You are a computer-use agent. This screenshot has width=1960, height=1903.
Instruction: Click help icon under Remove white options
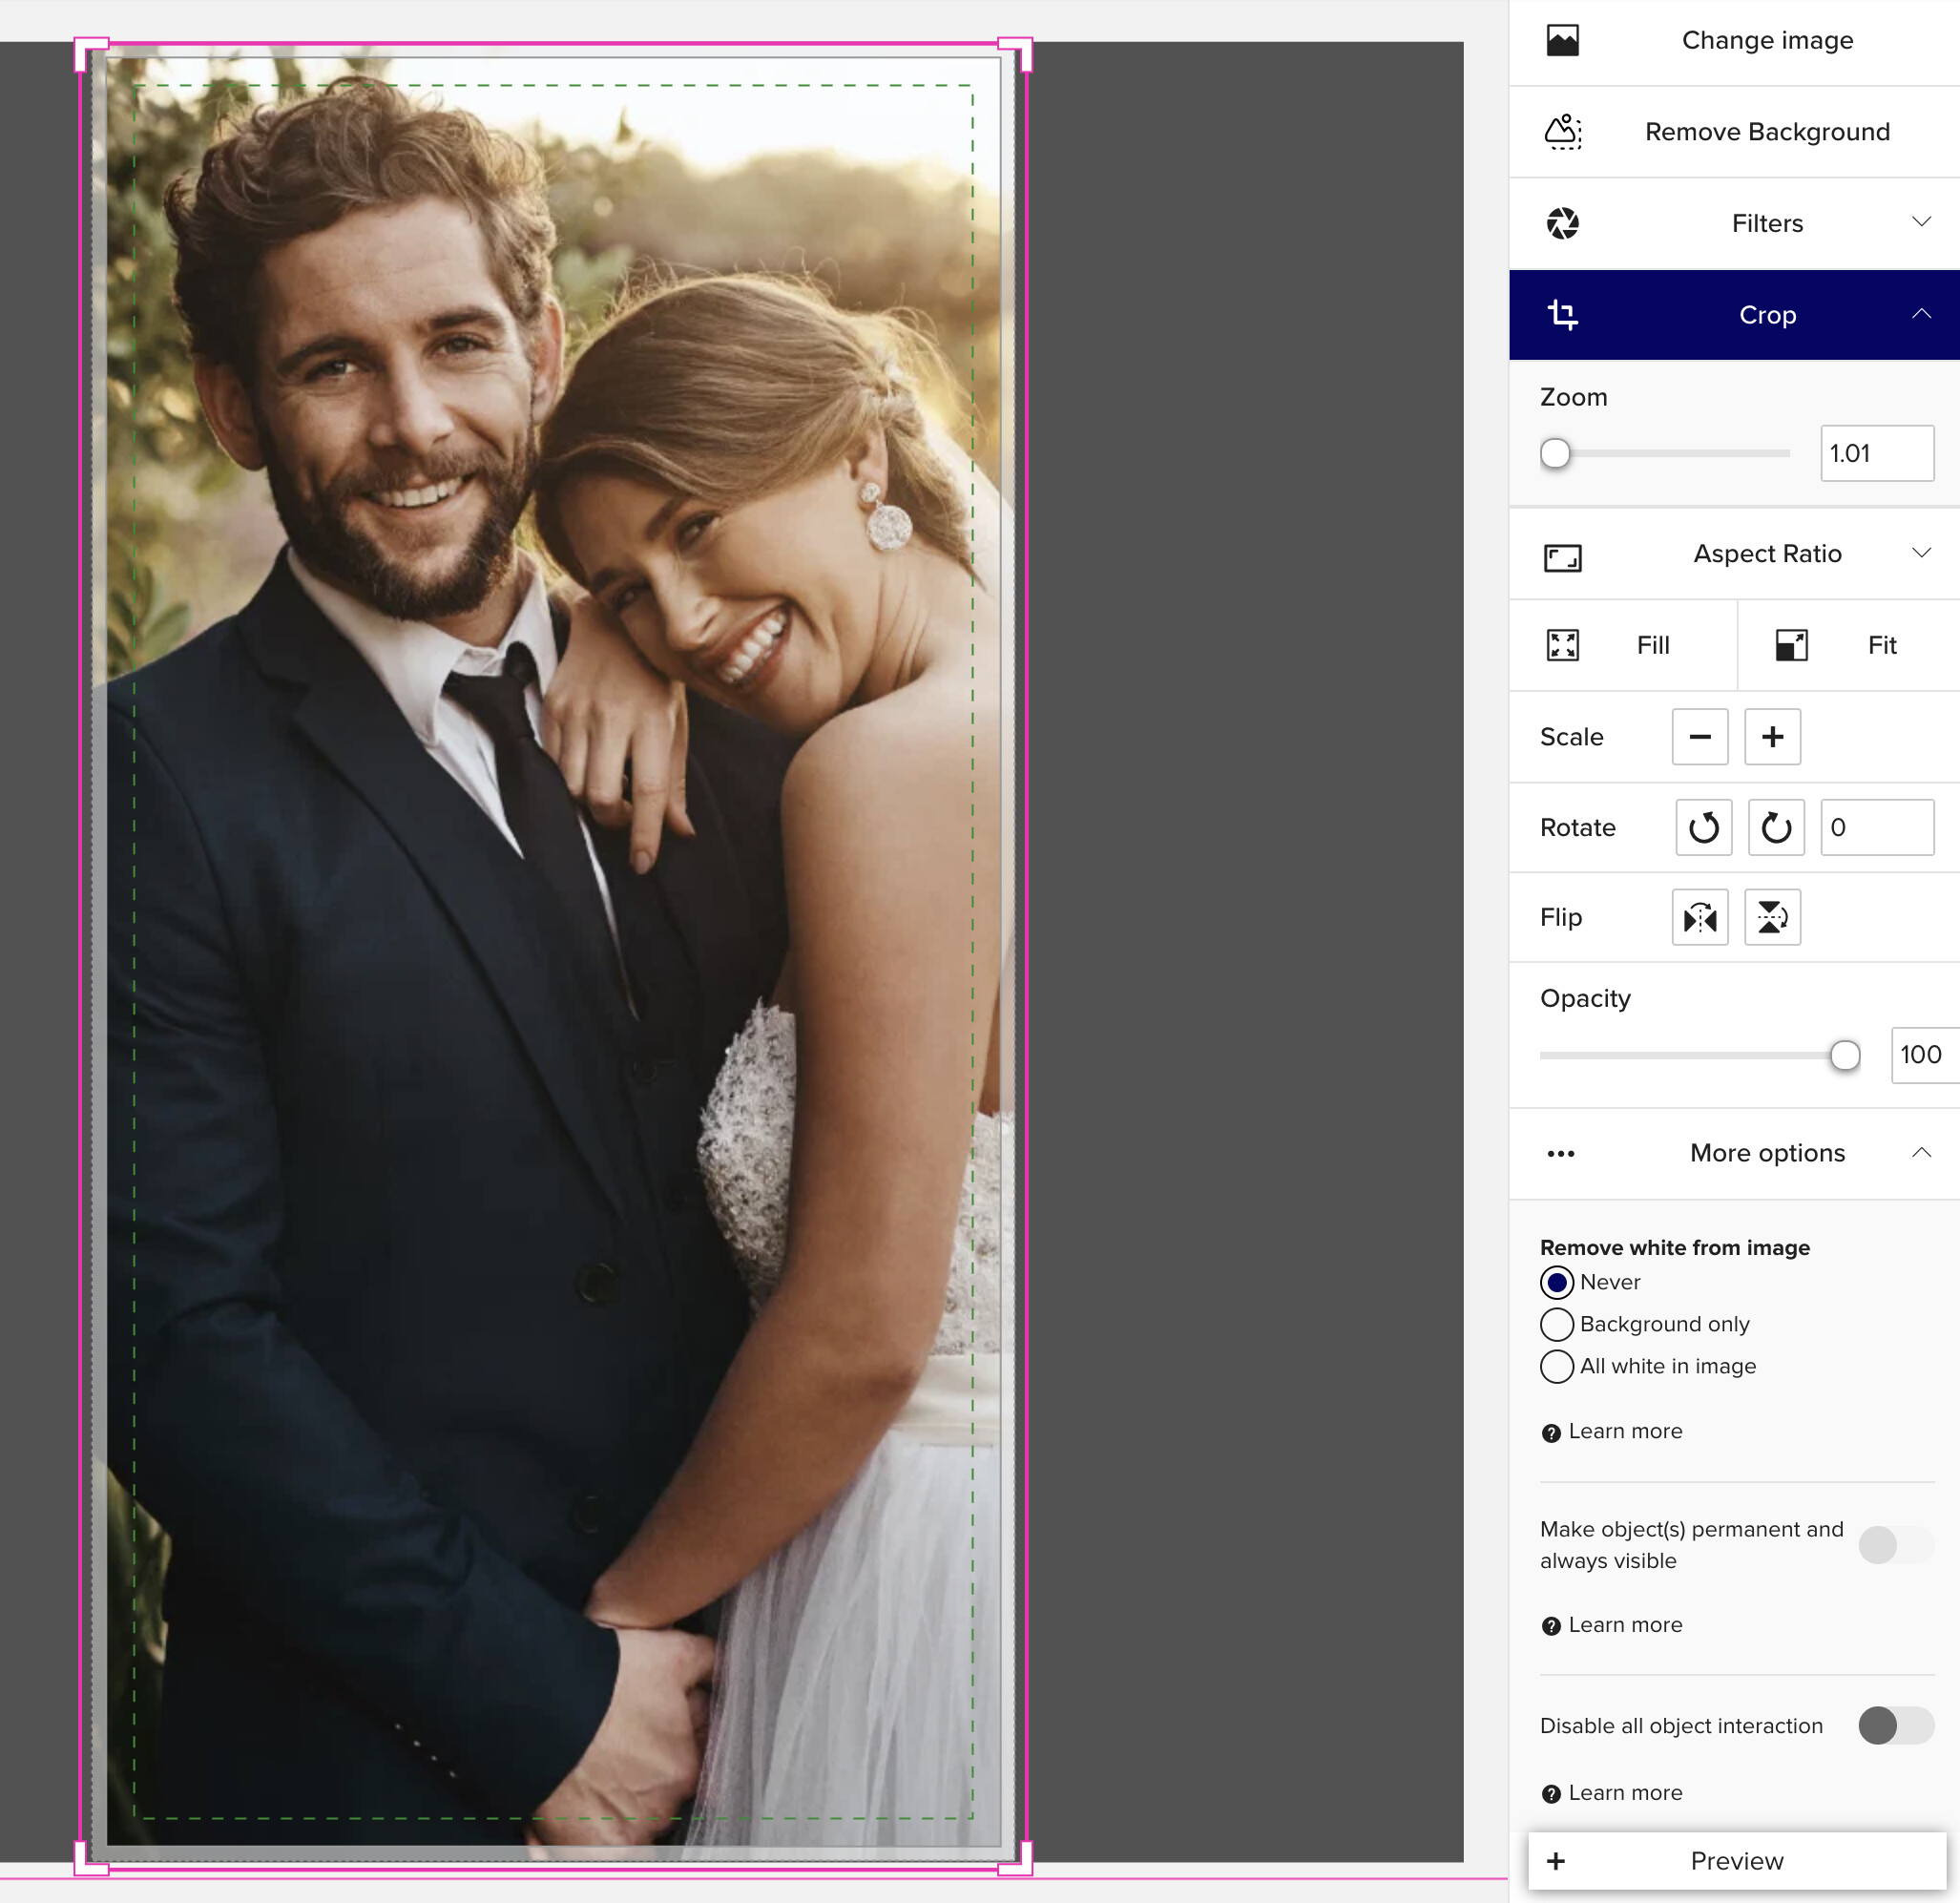[x=1551, y=1433]
